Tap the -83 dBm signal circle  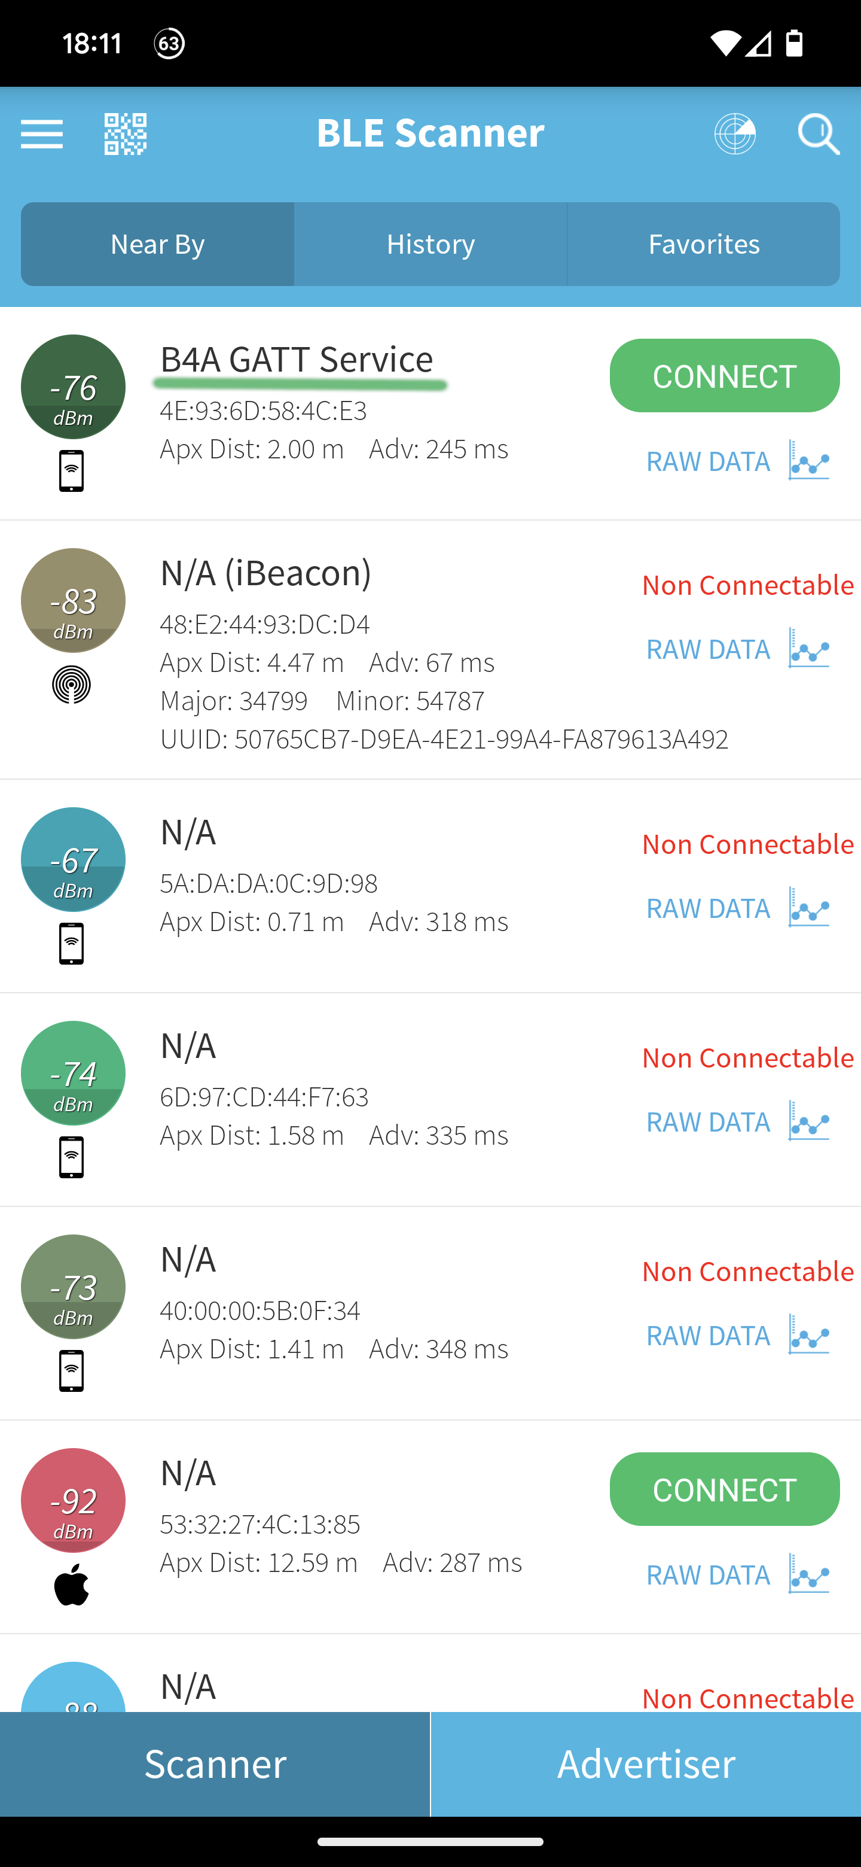tap(73, 601)
